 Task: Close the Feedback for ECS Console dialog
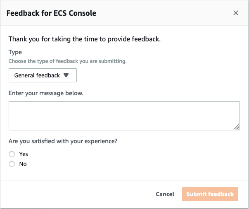pos(236,13)
